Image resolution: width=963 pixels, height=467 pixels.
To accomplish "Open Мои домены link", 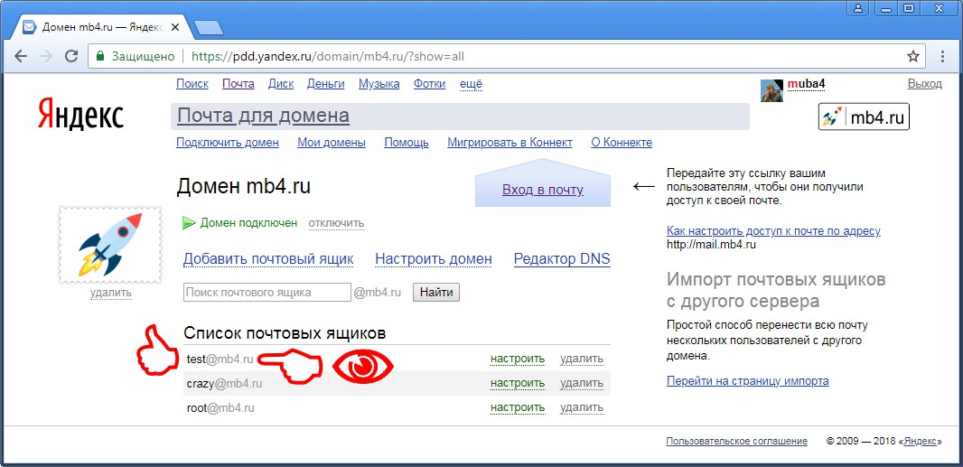I will pyautogui.click(x=332, y=143).
